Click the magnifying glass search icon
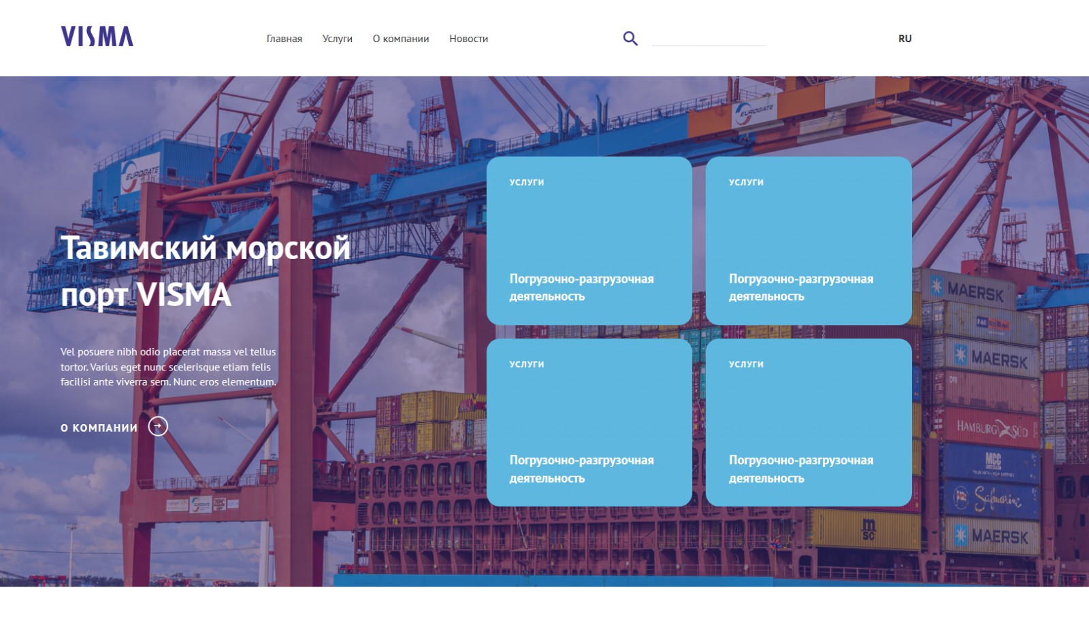Screen dimensions: 1089x639 coord(630,39)
